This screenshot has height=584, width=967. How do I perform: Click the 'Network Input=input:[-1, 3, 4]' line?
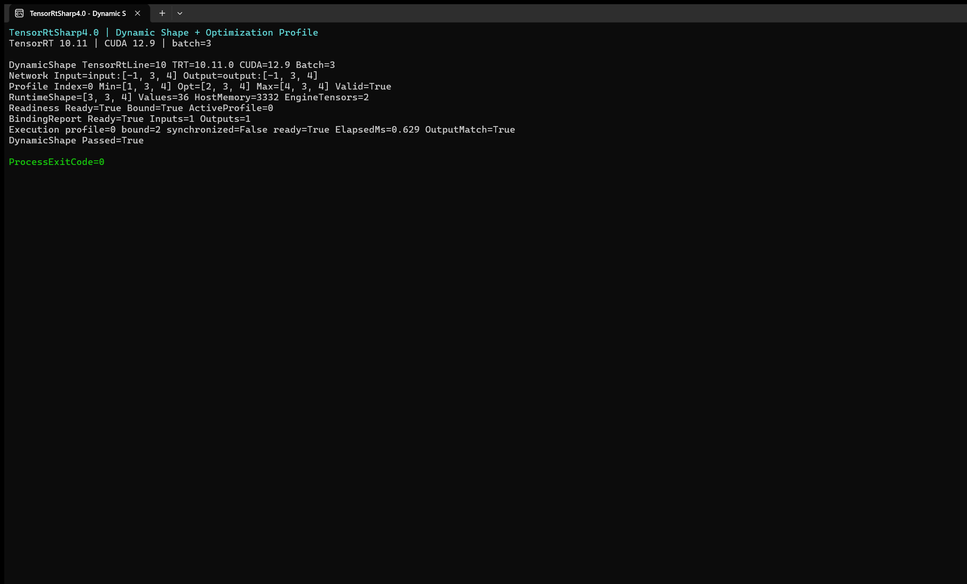pos(163,75)
